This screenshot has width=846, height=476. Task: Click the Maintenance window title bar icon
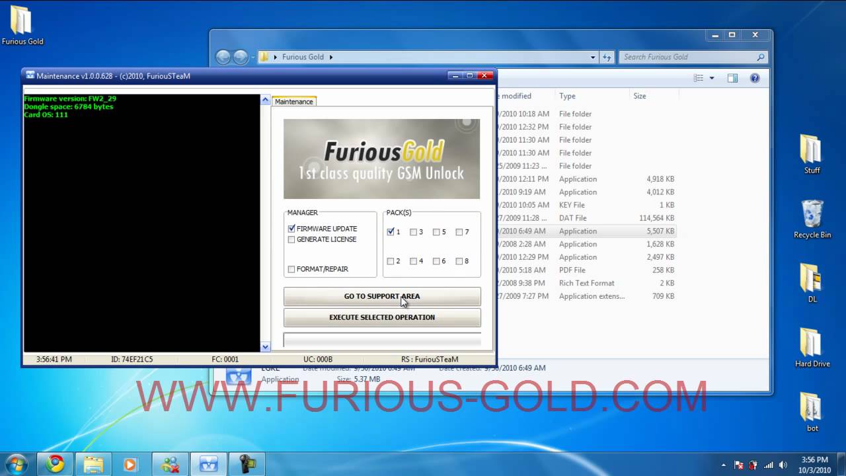[30, 75]
